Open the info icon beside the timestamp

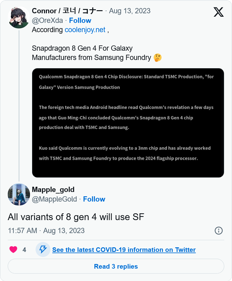(x=219, y=231)
